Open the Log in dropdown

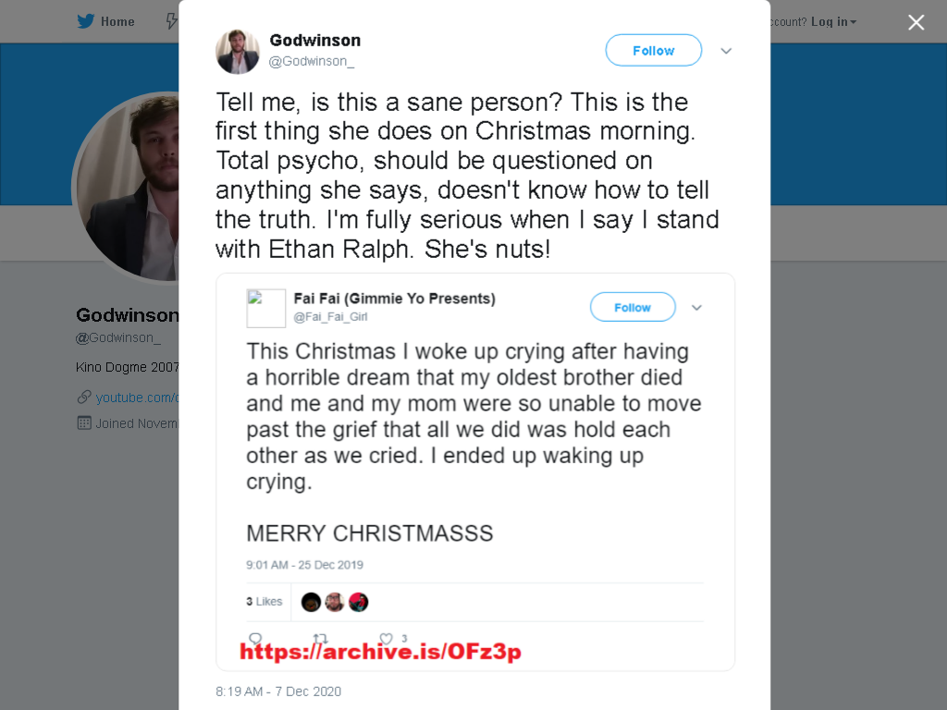(833, 22)
